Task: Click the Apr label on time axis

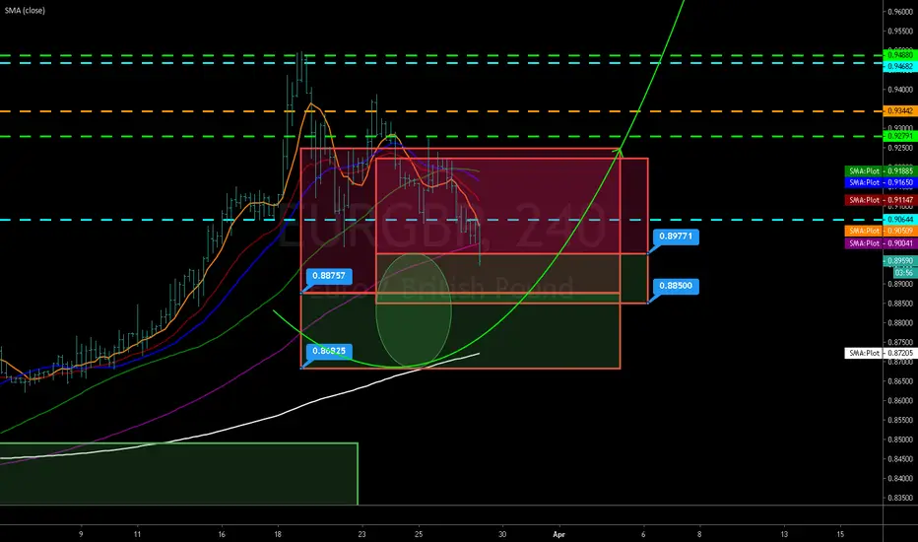Action: (x=559, y=534)
